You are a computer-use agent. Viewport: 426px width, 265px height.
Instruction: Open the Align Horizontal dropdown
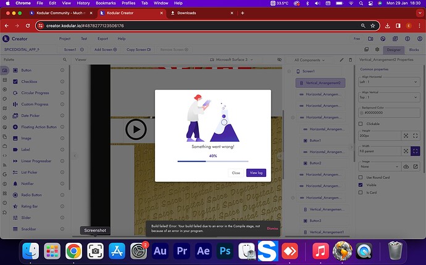(x=389, y=81)
